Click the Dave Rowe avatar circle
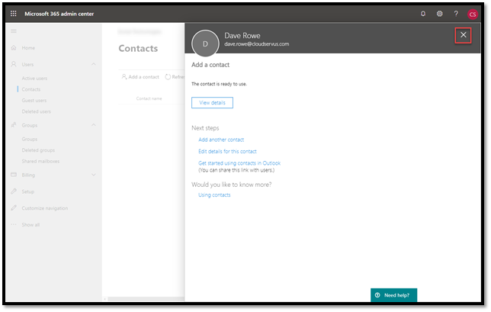The image size is (491, 312). click(x=205, y=43)
